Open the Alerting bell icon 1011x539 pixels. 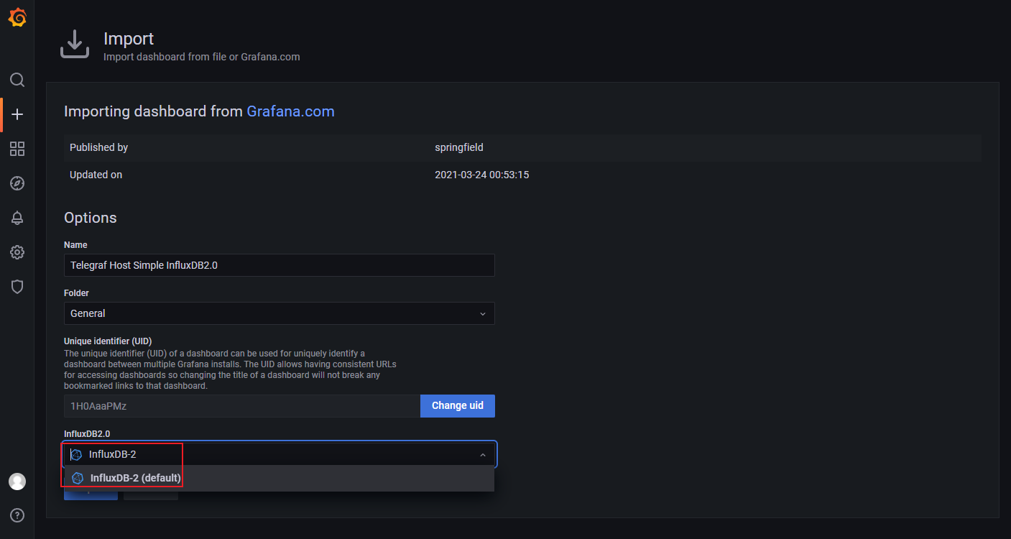pos(17,218)
